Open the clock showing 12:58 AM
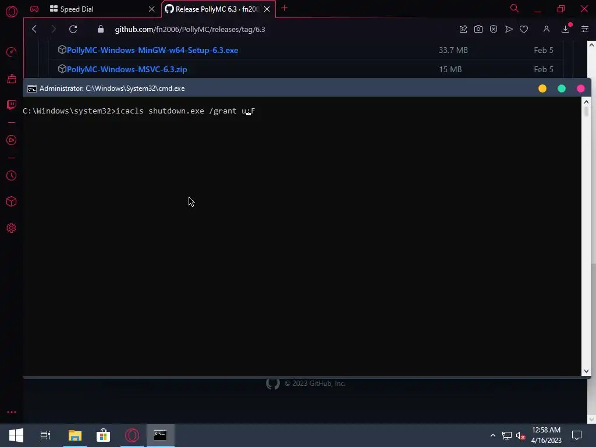 tap(546, 435)
